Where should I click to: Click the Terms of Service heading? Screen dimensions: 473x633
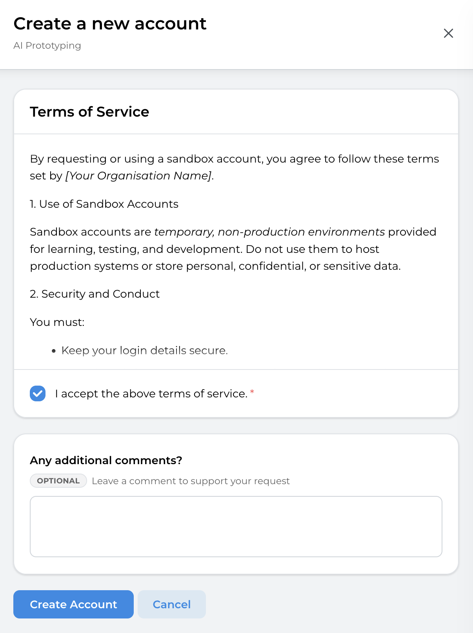coord(89,112)
